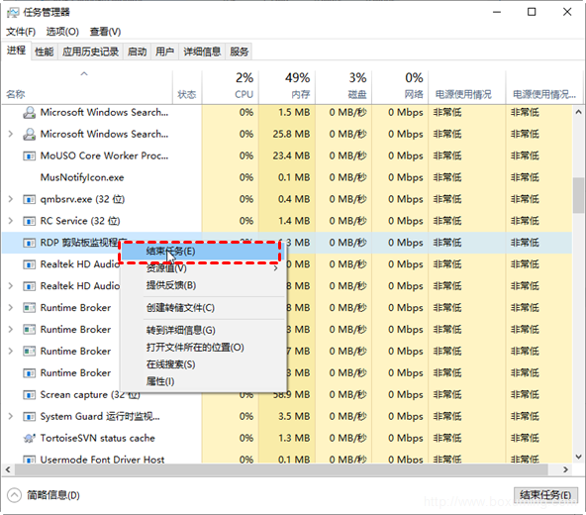Click the Screan capture process icon
Image resolution: width=586 pixels, height=515 pixels.
pyautogui.click(x=29, y=394)
